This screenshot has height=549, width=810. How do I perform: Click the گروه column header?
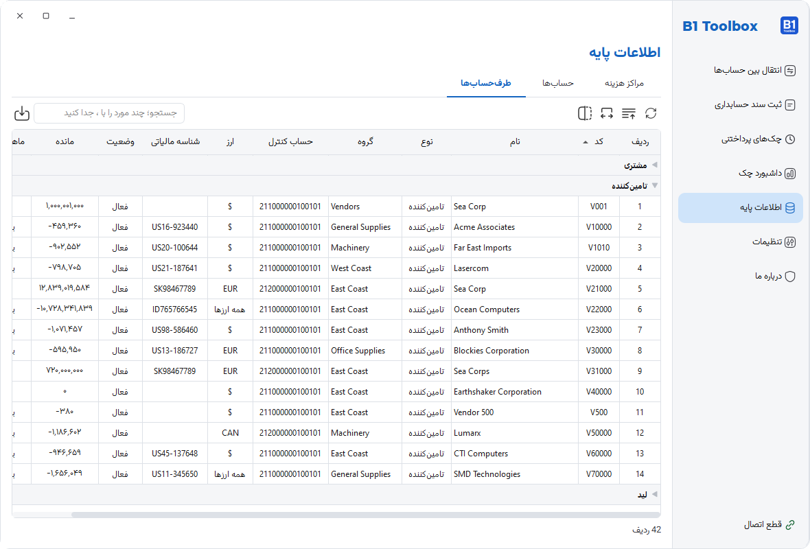[365, 141]
